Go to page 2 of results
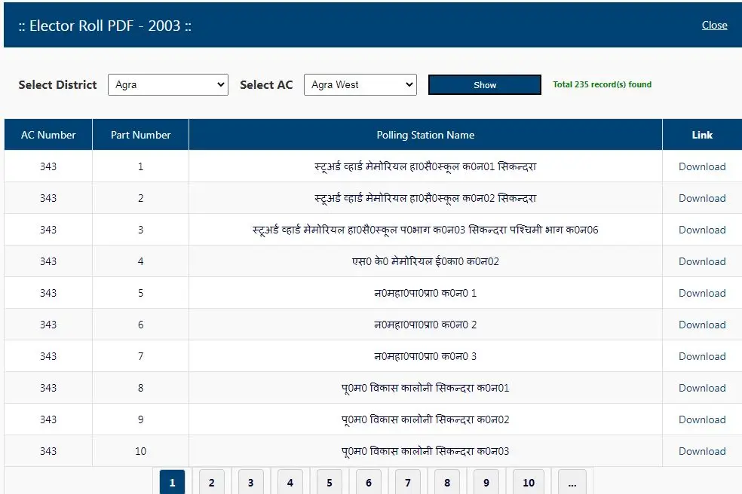 tap(212, 483)
